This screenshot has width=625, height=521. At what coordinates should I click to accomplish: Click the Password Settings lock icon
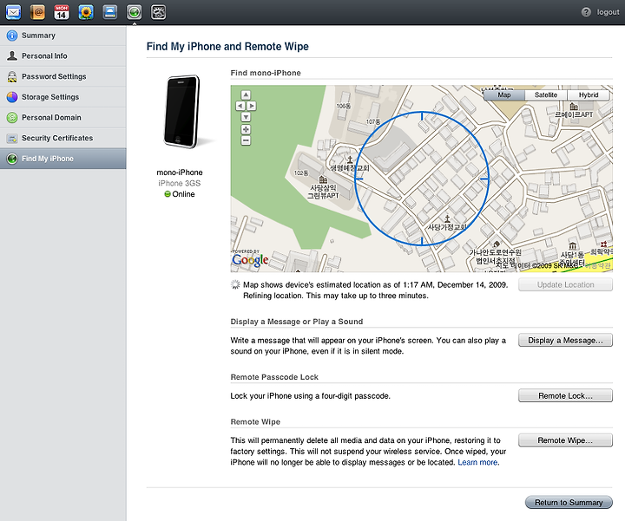click(12, 76)
